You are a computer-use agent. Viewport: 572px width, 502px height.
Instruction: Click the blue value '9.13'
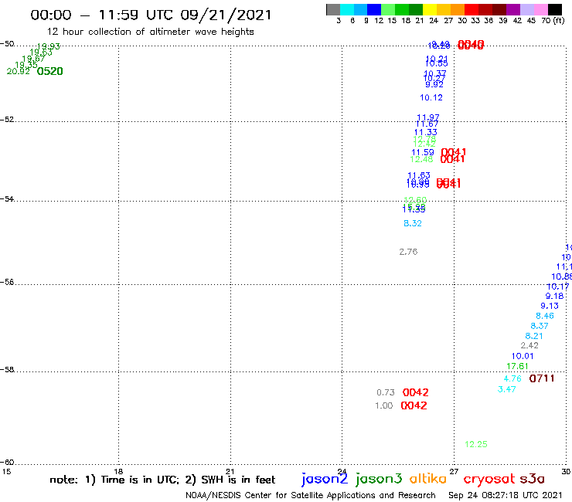coord(550,307)
